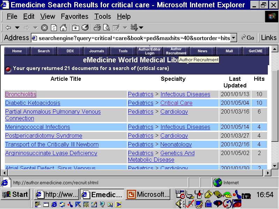The height and width of the screenshot is (209, 279).
Task: Launch Internet Explorer from the quick launch bar
Action: point(54,204)
